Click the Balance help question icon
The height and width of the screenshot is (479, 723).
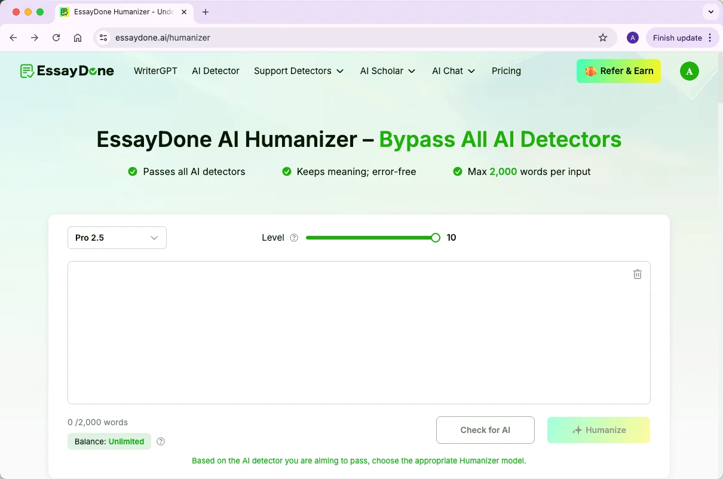point(161,441)
